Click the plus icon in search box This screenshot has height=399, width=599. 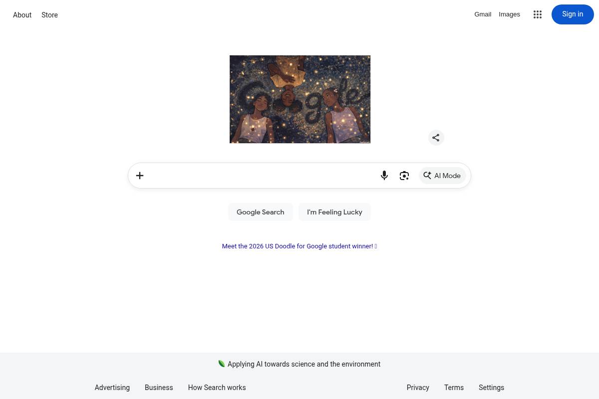pyautogui.click(x=140, y=176)
